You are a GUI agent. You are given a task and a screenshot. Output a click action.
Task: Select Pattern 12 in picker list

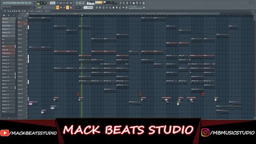(9, 57)
